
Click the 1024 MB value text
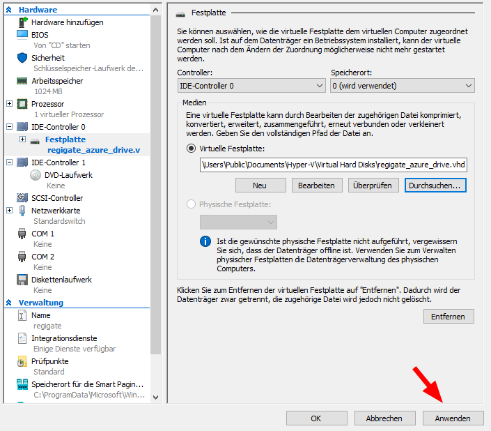pyautogui.click(x=48, y=91)
